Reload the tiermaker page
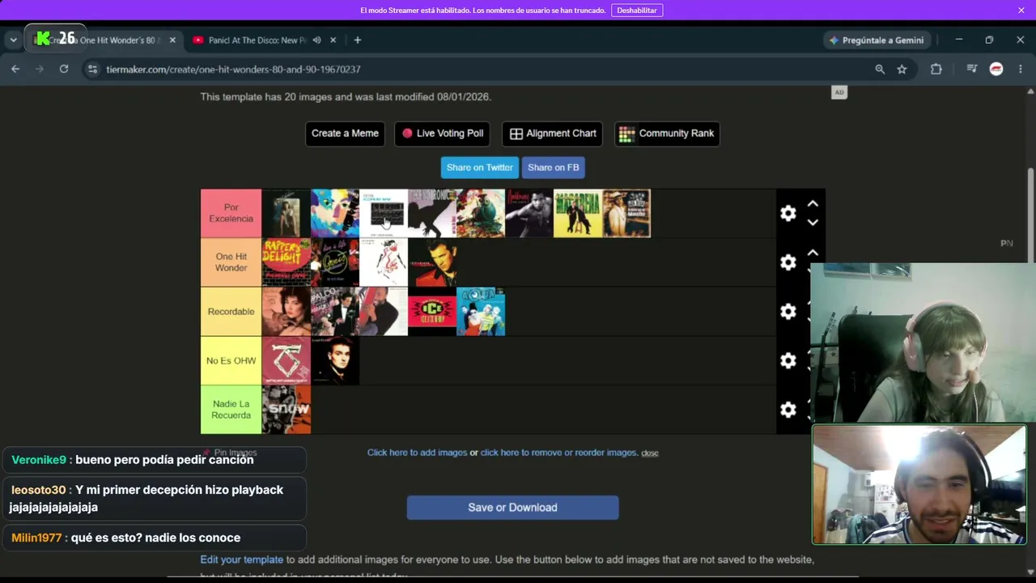This screenshot has height=583, width=1036. point(64,69)
